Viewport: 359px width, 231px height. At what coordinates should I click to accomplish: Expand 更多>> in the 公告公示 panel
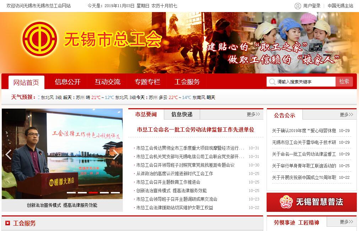pos(346,115)
